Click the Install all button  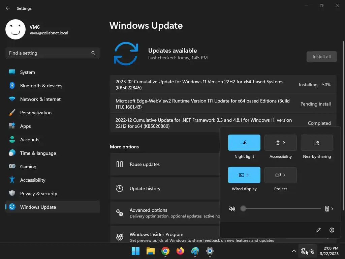coord(321,57)
